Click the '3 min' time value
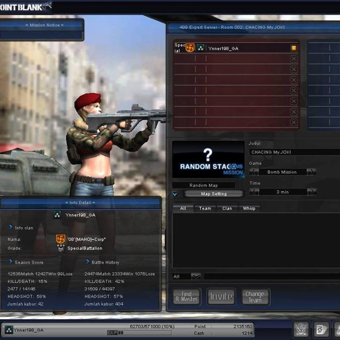 [282, 192]
